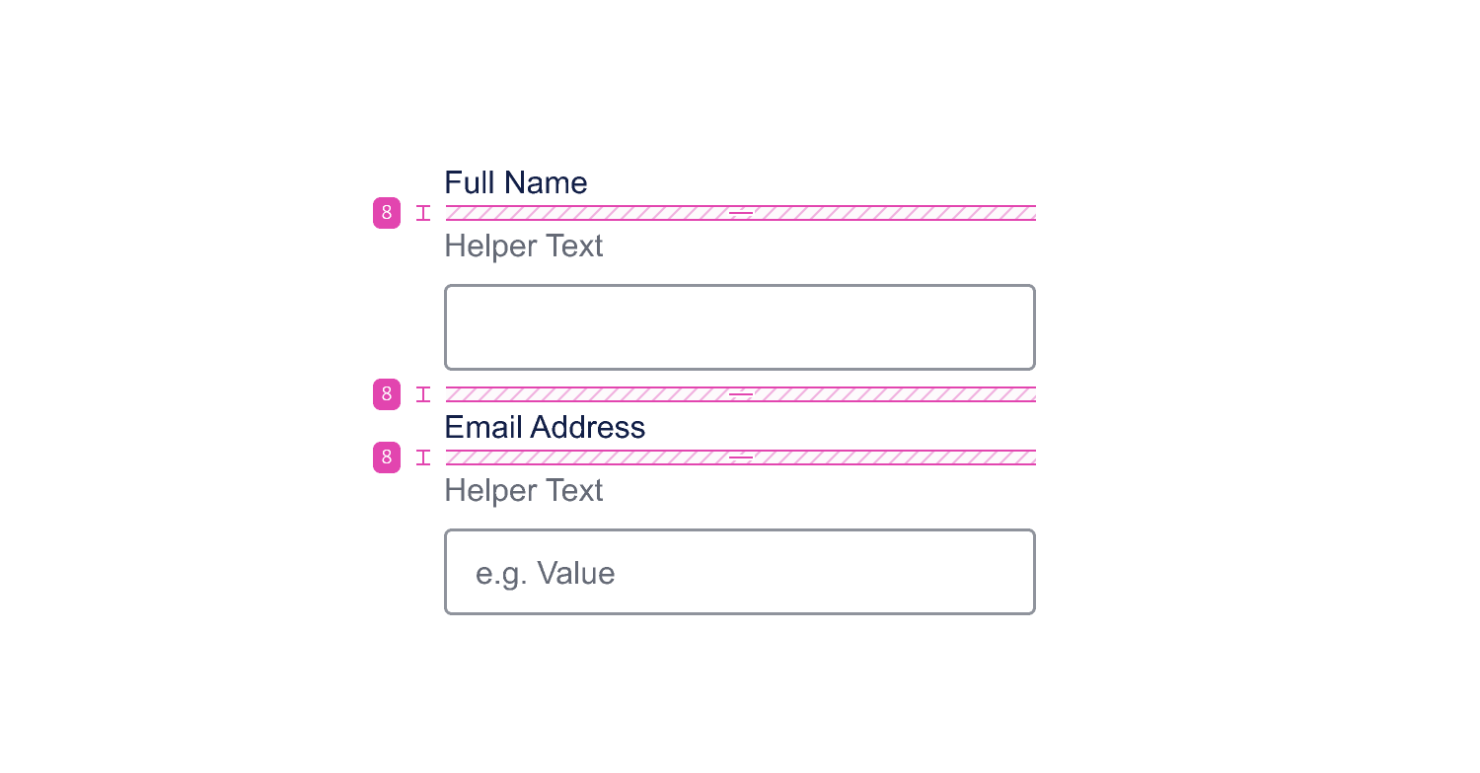Select the Full Name label
The height and width of the screenshot is (773, 1480).
(516, 182)
